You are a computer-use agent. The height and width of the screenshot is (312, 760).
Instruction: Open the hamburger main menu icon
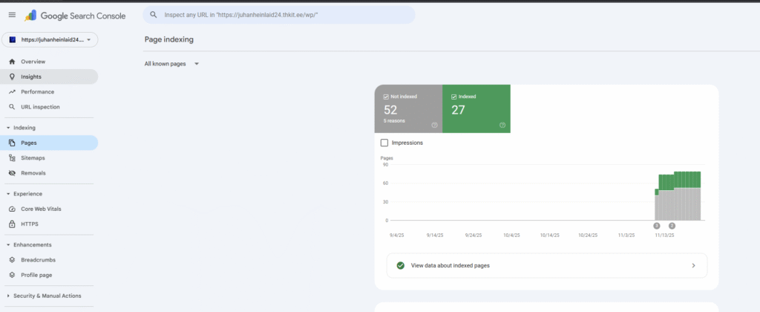(11, 15)
